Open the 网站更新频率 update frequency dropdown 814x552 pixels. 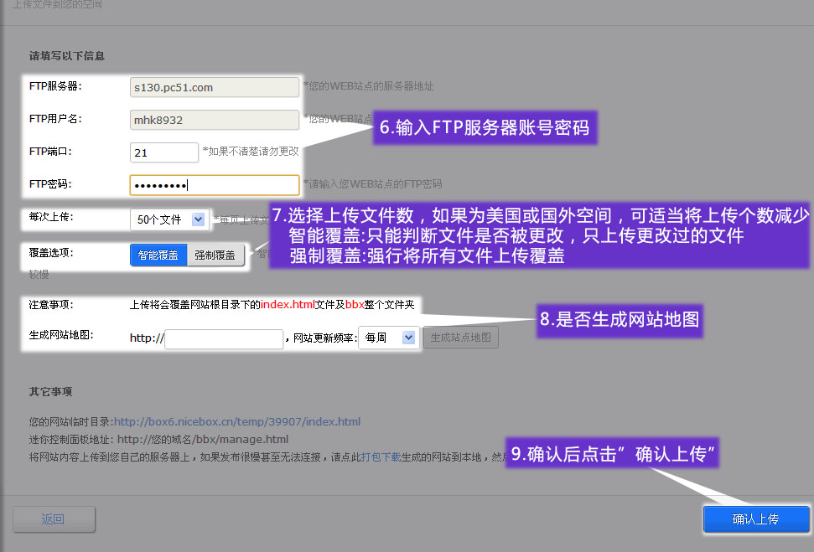[388, 337]
